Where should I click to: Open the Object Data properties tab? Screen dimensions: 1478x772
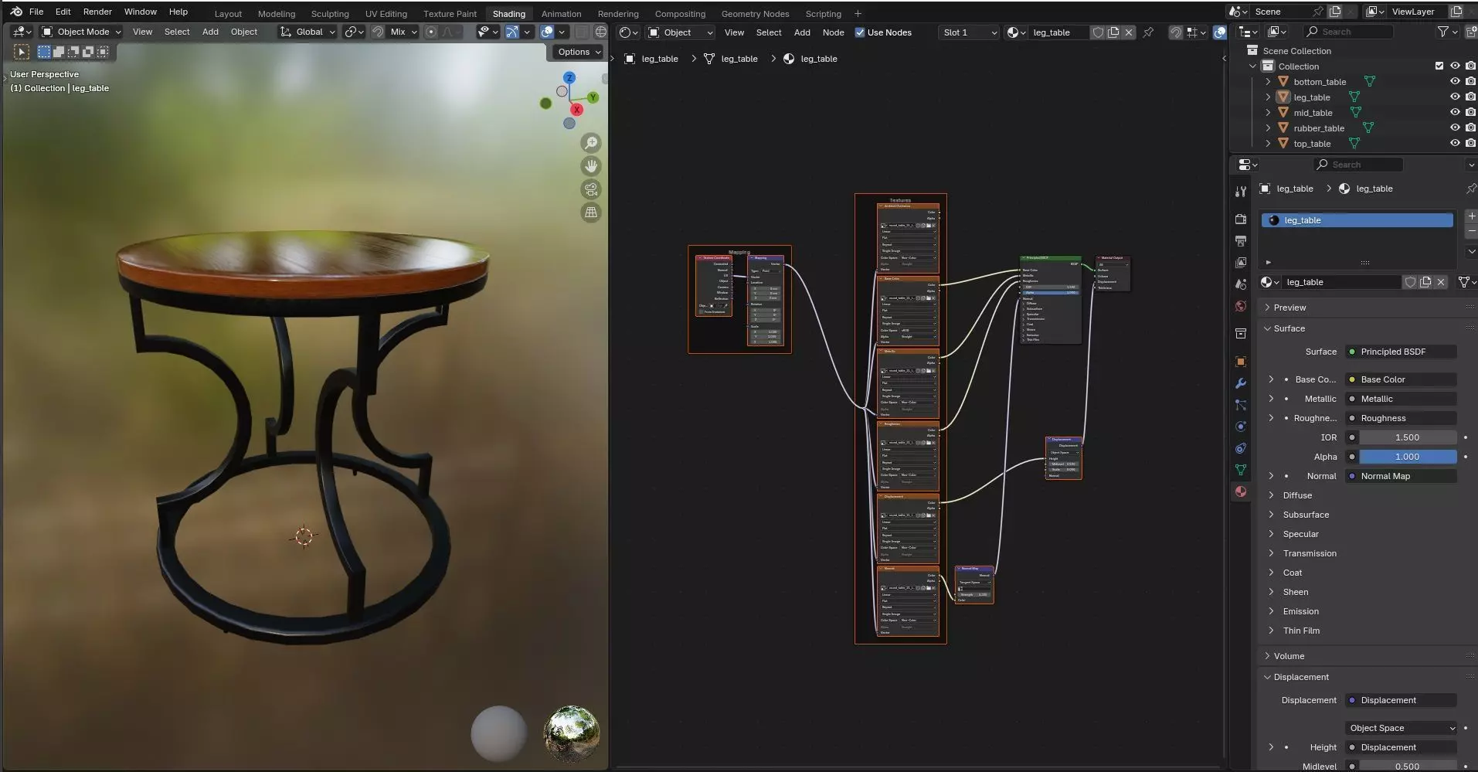[x=1241, y=470]
